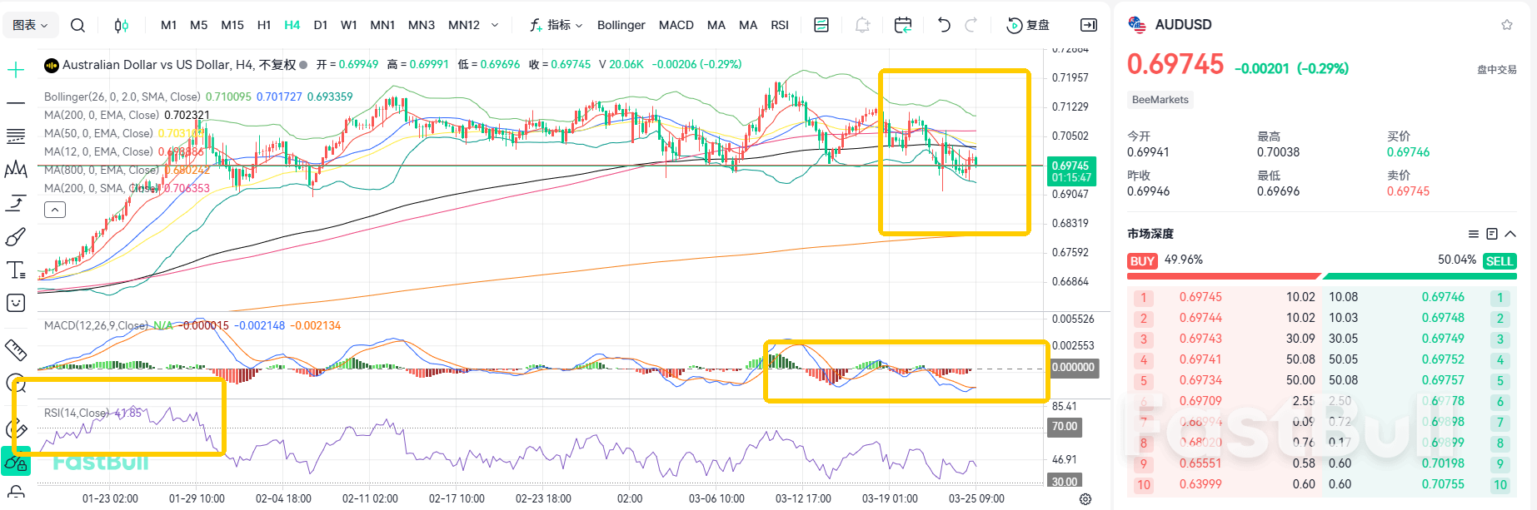Click the RSI(14,Close) legend
1537x510 pixels.
point(77,413)
